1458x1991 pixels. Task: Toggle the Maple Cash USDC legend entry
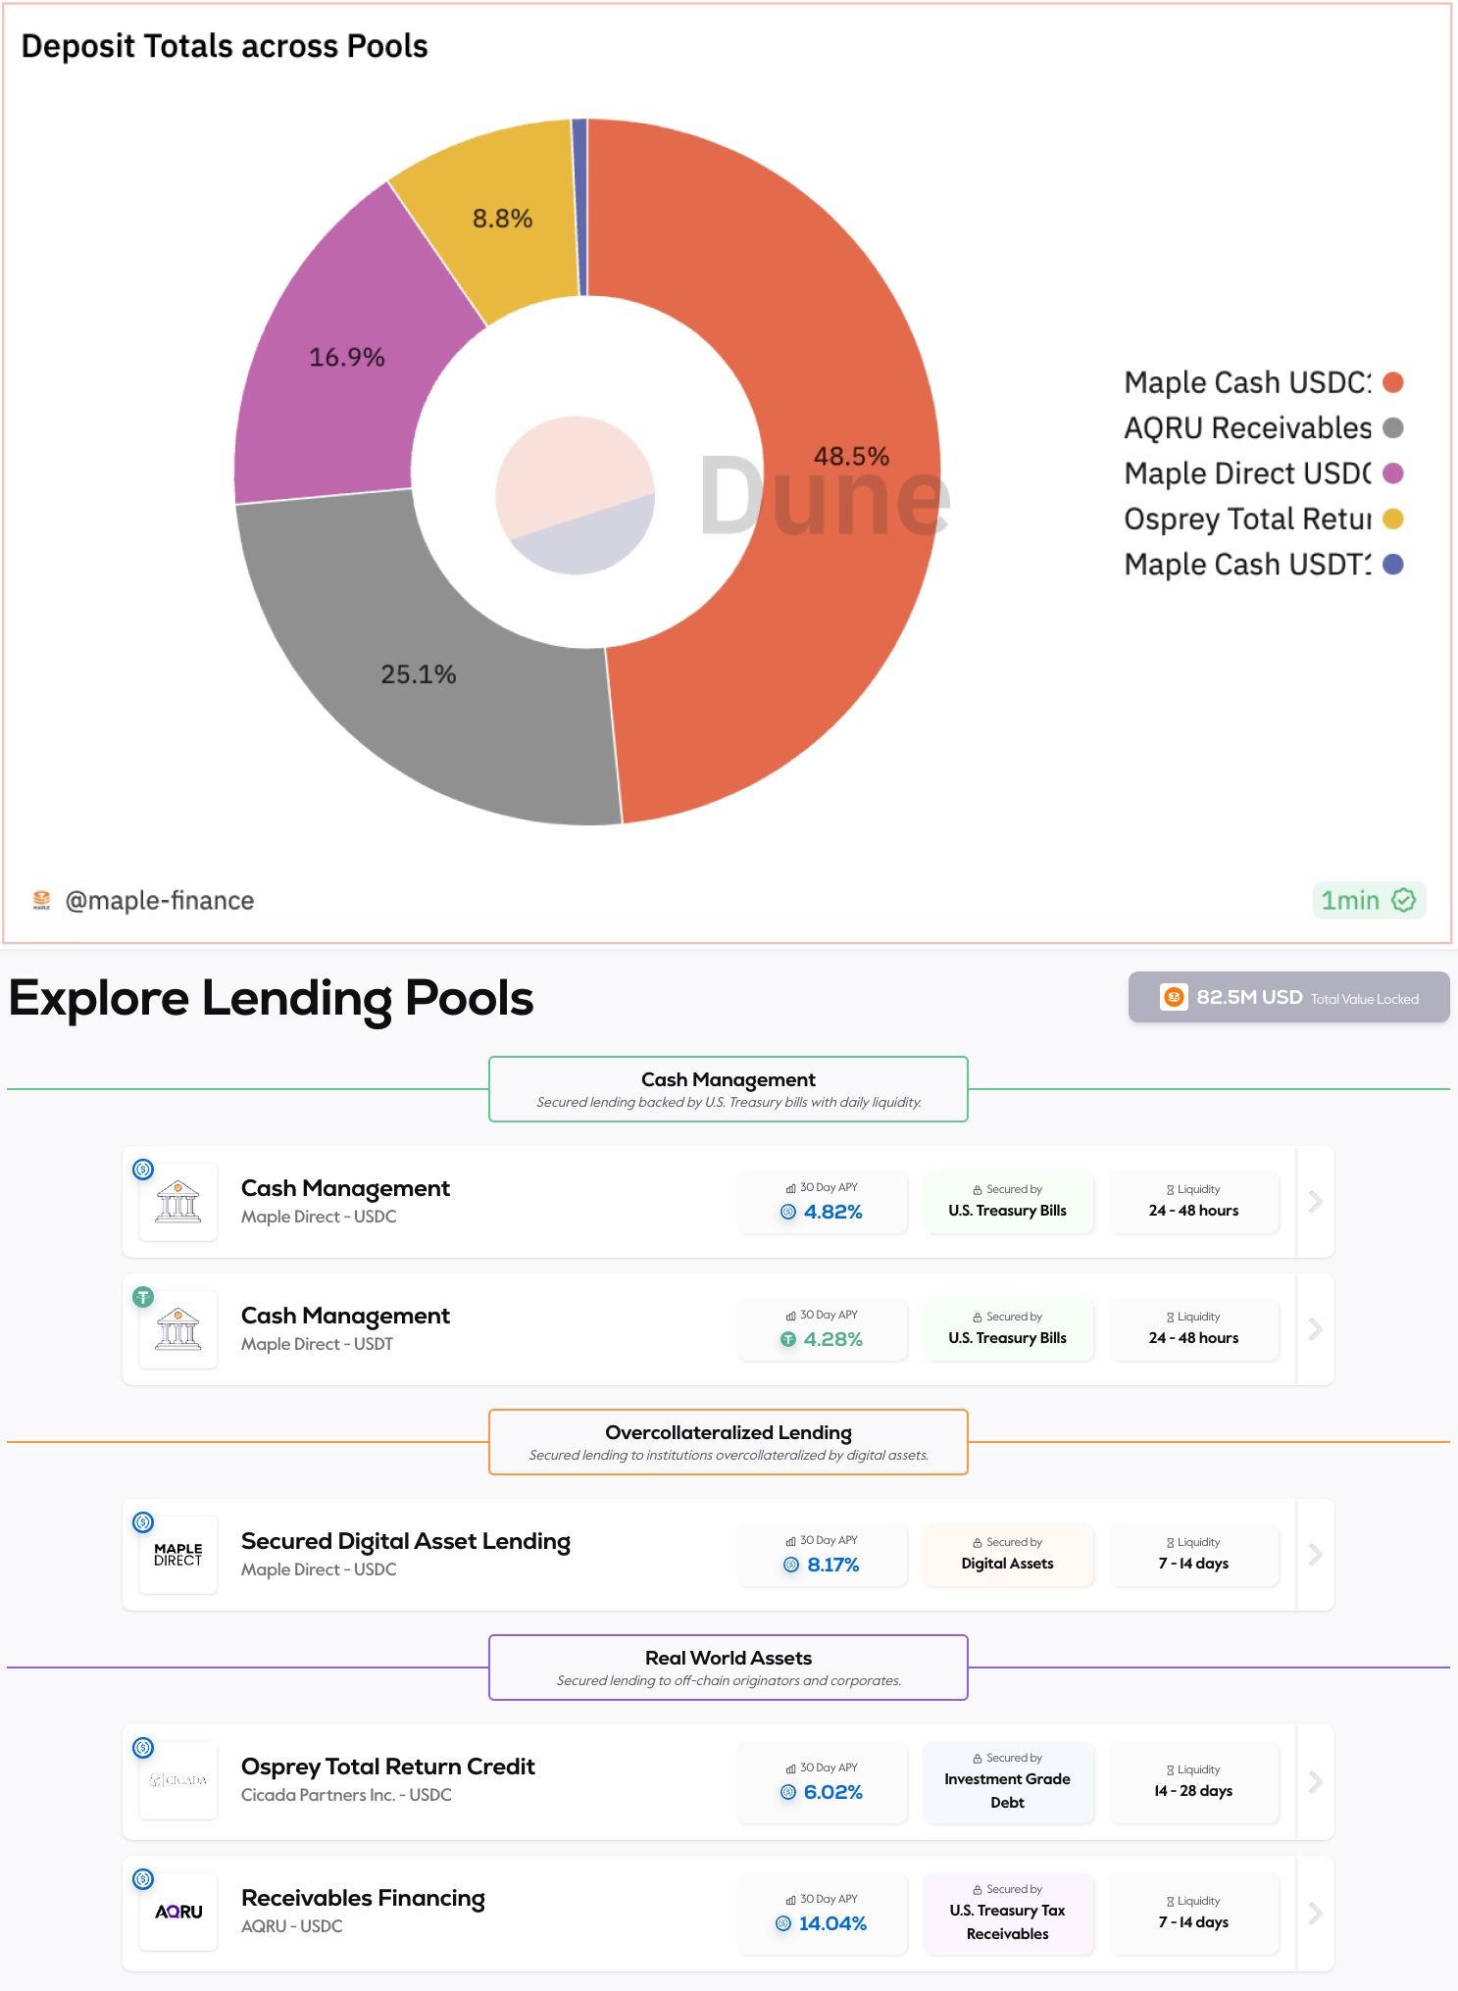(1263, 382)
